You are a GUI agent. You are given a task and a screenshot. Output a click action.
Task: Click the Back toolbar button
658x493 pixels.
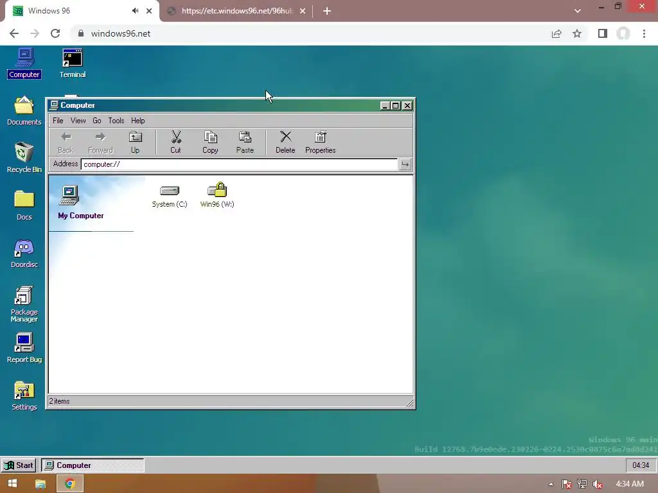(66, 143)
